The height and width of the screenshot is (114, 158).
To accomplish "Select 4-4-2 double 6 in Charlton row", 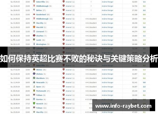I will 91,36.
